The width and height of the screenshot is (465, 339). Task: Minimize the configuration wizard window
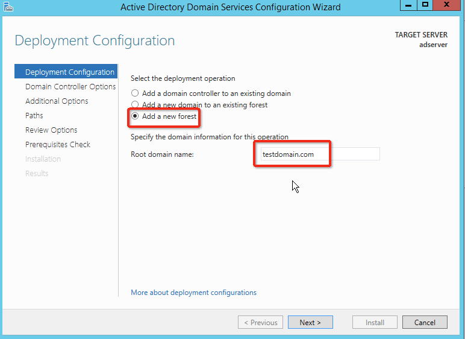click(x=408, y=6)
